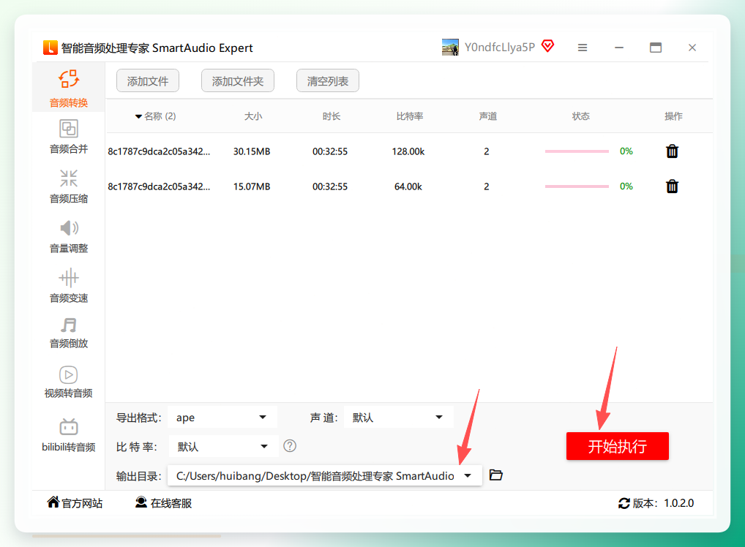The height and width of the screenshot is (547, 745).
Task: Click the 操作 column header
Action: click(x=673, y=116)
